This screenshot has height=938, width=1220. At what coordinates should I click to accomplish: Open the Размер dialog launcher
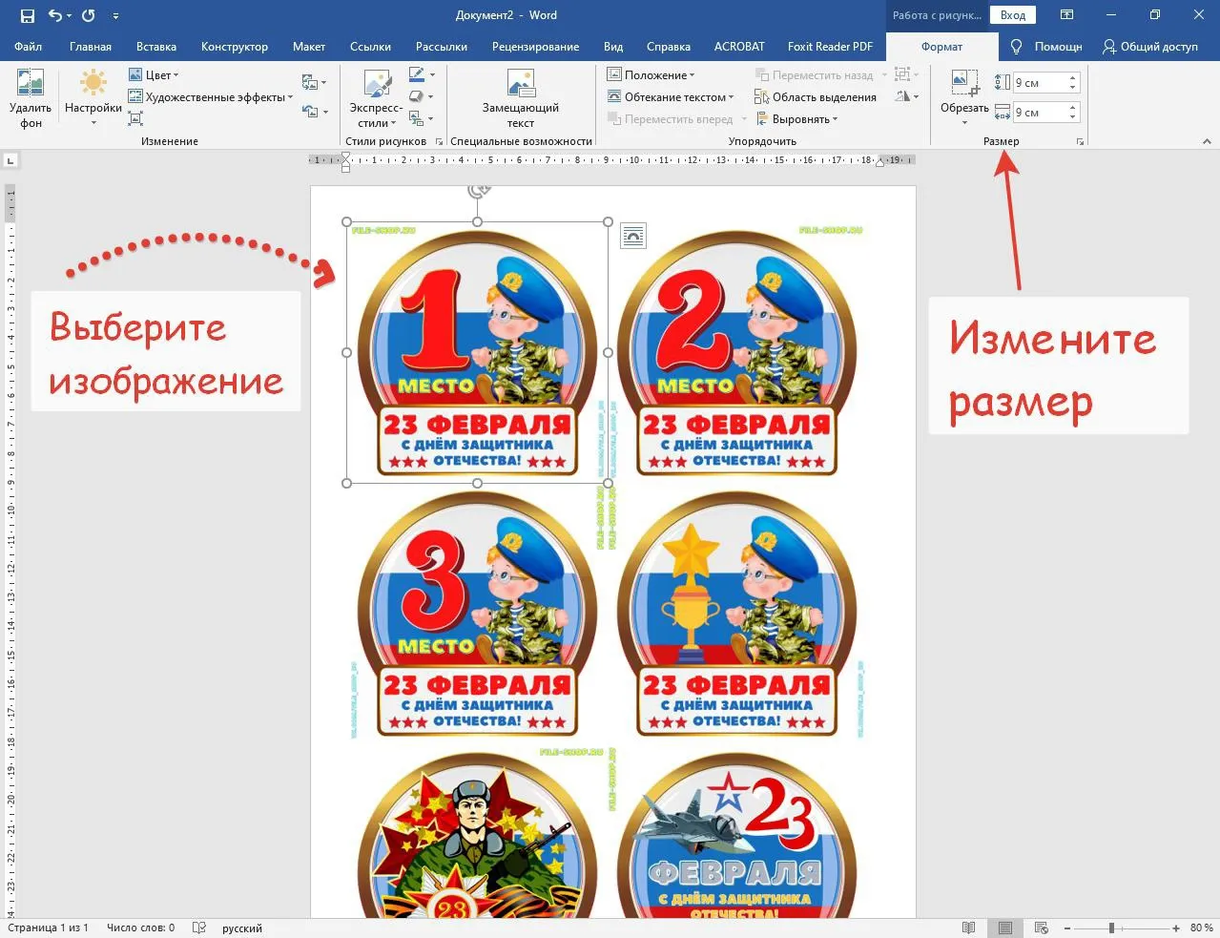(1080, 141)
